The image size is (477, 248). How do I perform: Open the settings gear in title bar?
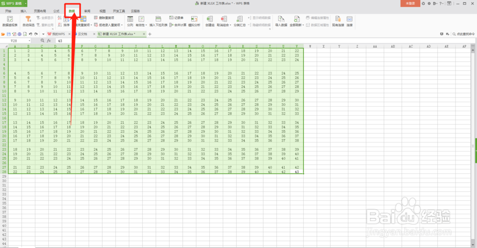(429, 3)
